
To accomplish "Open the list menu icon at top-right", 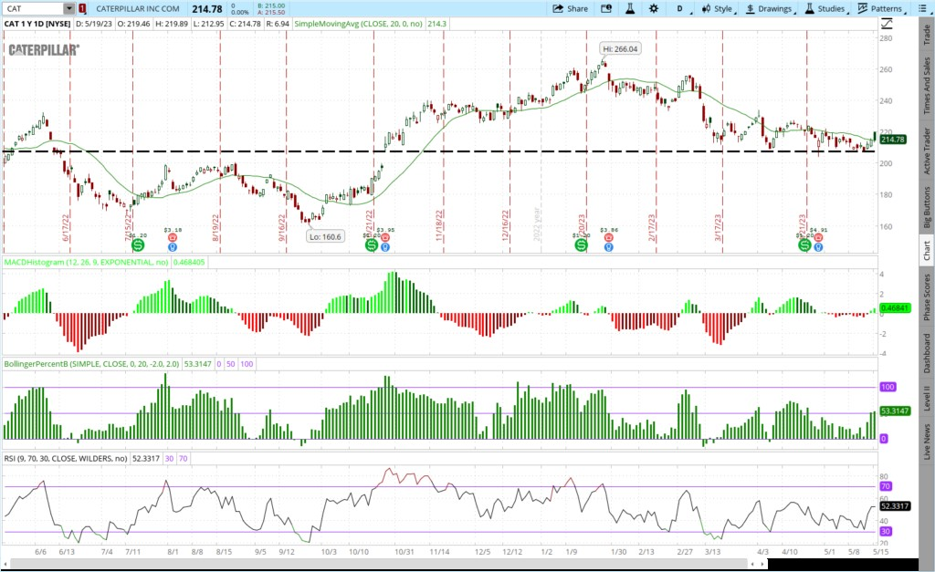I will [922, 8].
